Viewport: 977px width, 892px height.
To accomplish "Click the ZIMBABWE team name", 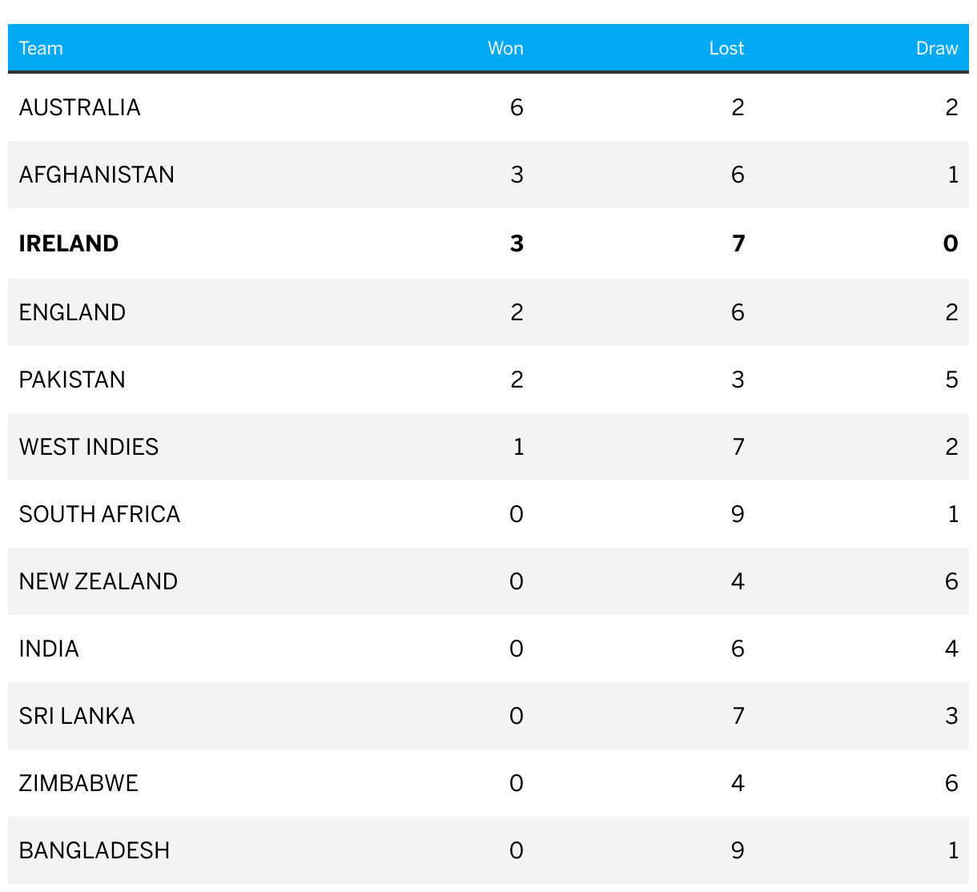I will click(x=78, y=783).
